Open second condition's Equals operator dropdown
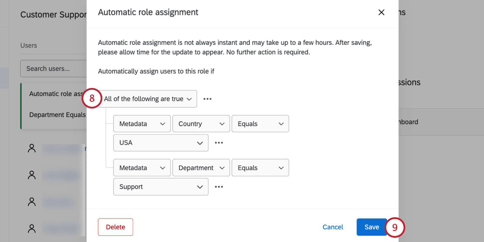The height and width of the screenshot is (242, 484). point(260,168)
